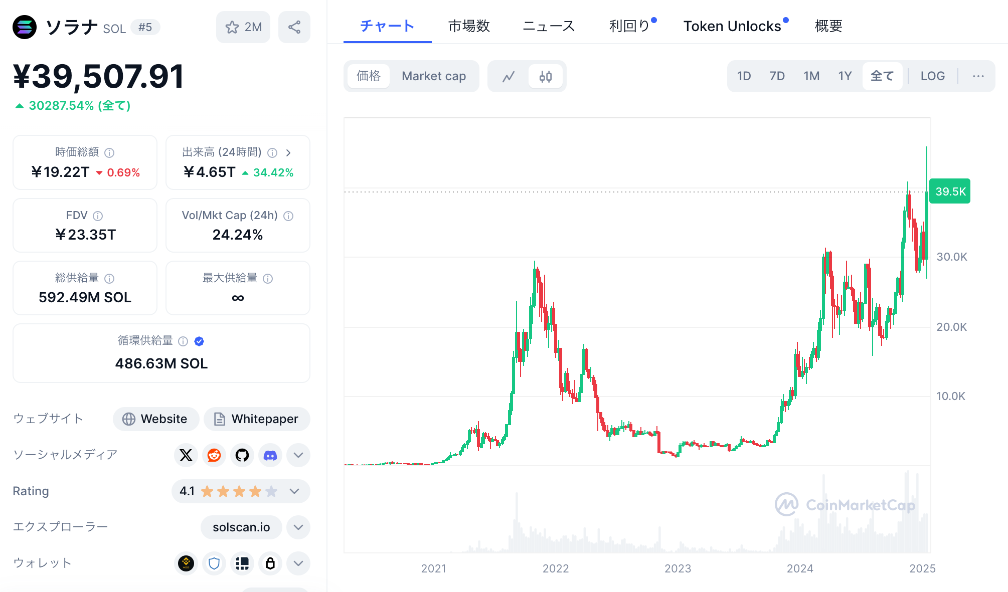The width and height of the screenshot is (1008, 592).
Task: Click the #5 rank badge
Action: [x=145, y=27]
